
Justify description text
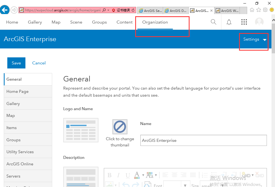pyautogui.click(x=193, y=175)
